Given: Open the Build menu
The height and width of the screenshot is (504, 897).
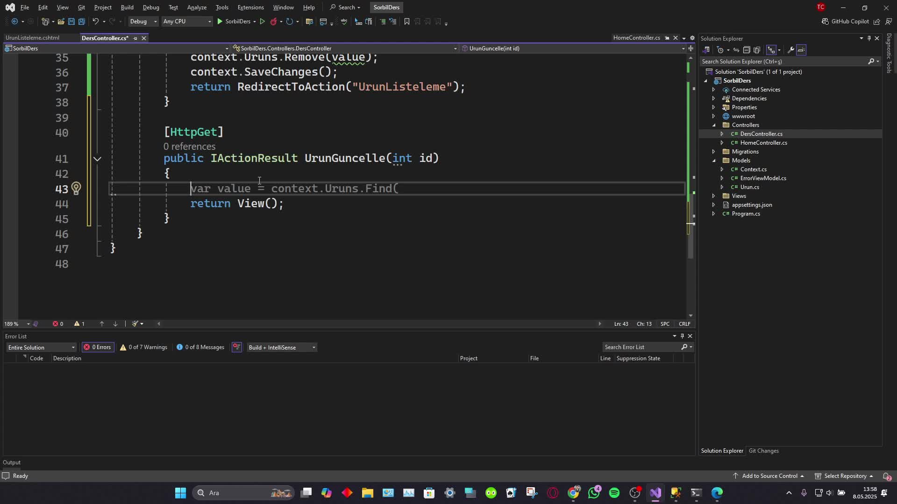Looking at the screenshot, I should click(x=127, y=7).
